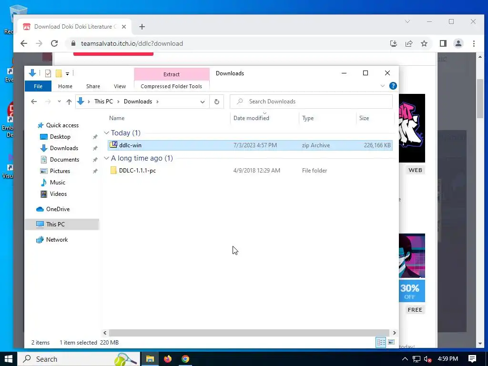This screenshot has height=366, width=488.
Task: Select Quick access in navigation pane
Action: point(62,125)
